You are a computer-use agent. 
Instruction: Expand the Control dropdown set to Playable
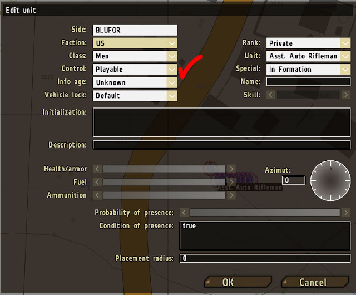(135, 70)
